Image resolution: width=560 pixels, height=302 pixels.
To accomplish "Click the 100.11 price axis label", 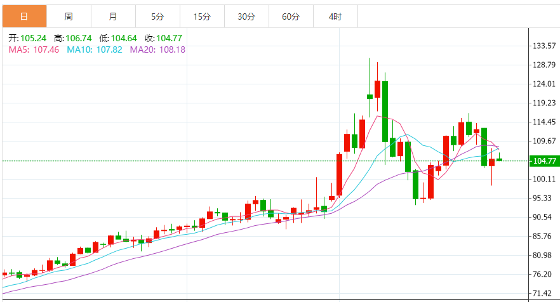I will (544, 179).
